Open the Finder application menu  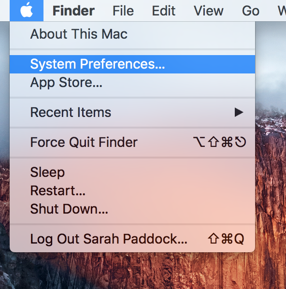73,11
